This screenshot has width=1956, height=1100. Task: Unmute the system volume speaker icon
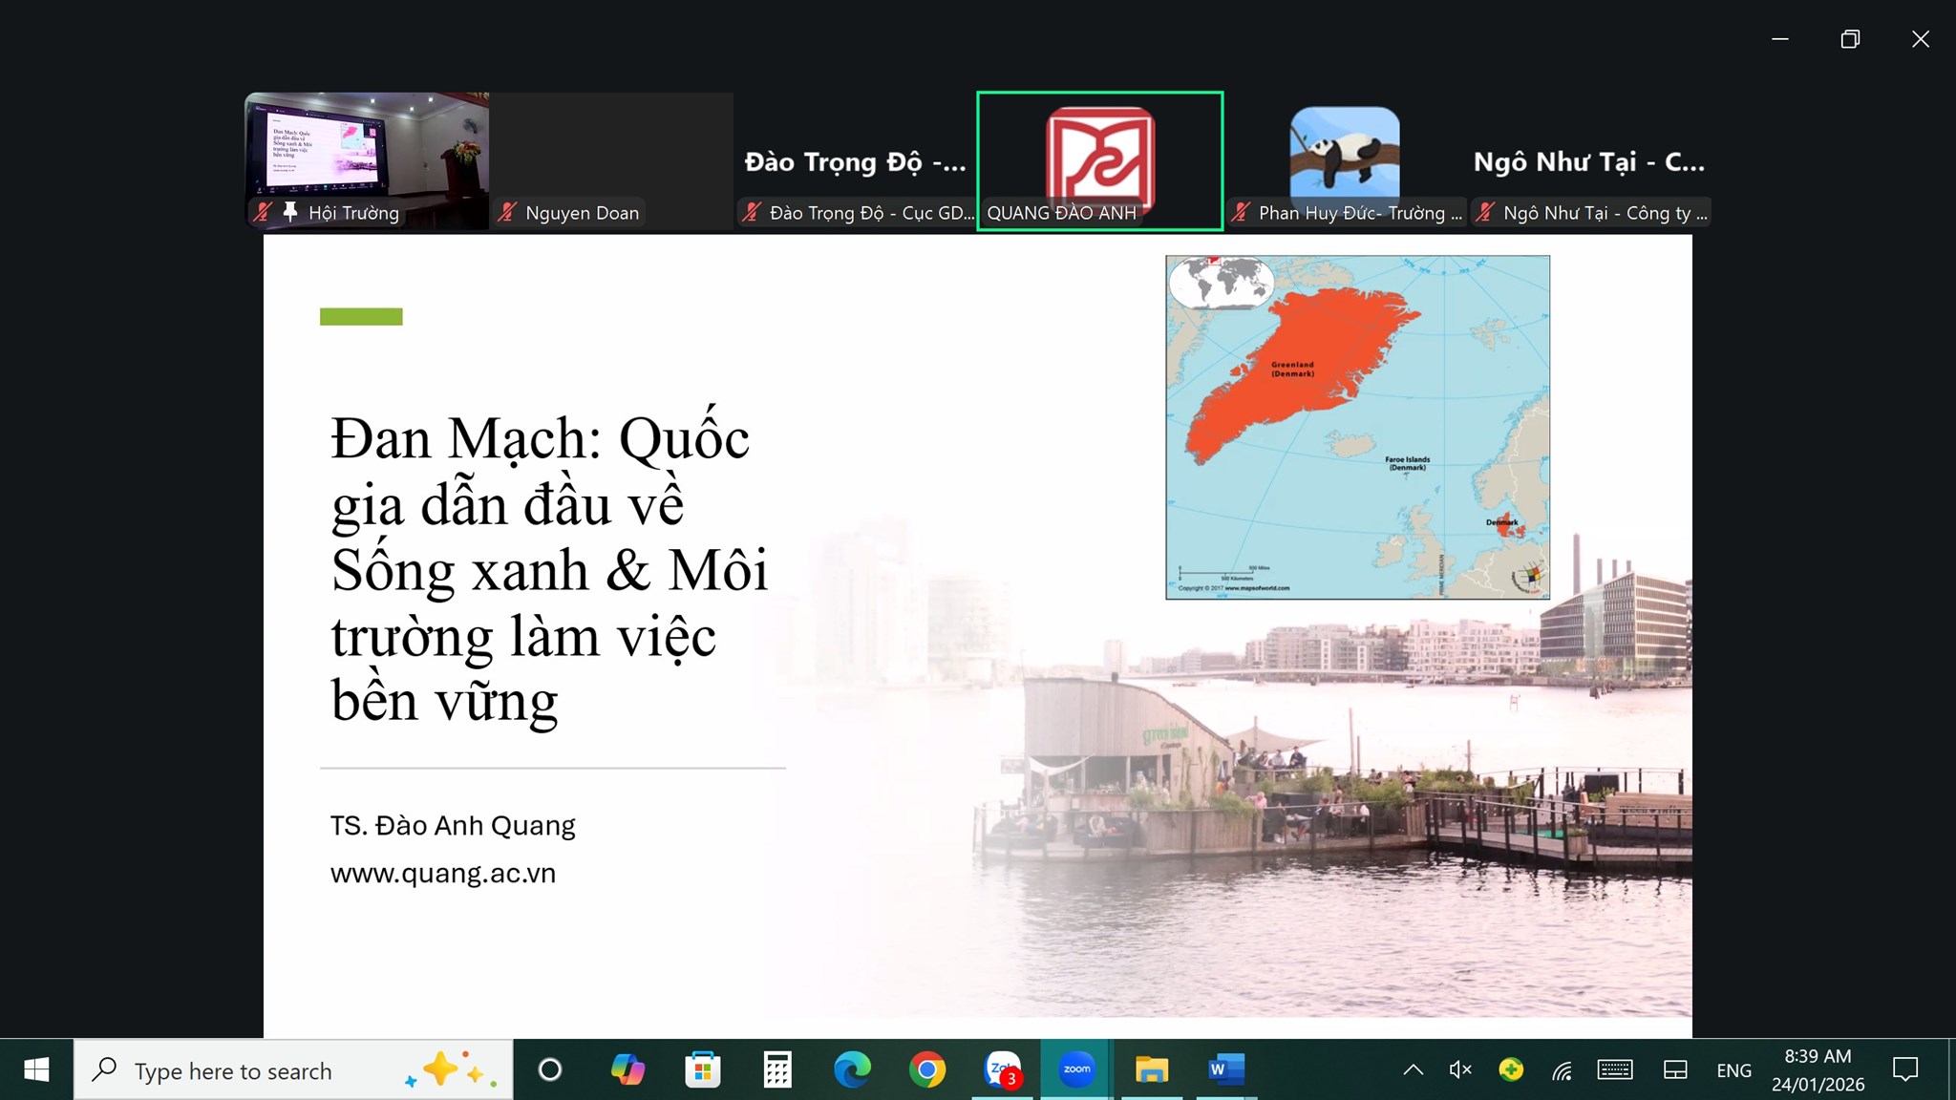coord(1460,1069)
